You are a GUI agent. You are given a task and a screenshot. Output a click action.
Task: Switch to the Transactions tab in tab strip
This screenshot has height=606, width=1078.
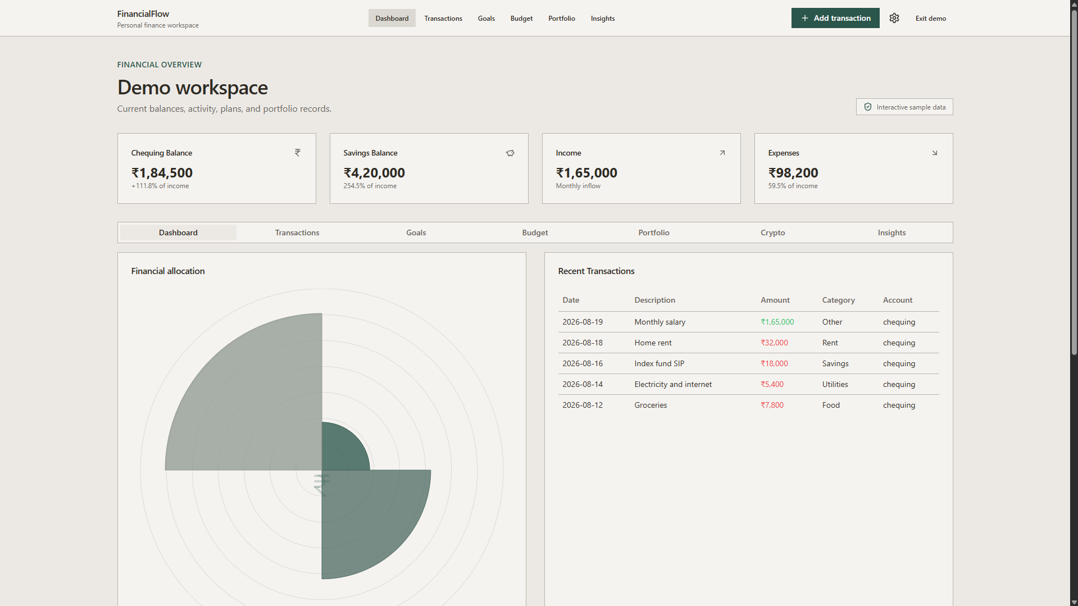(x=297, y=233)
